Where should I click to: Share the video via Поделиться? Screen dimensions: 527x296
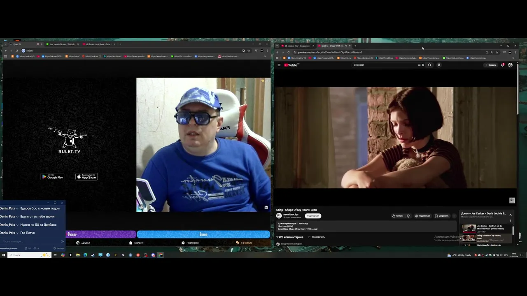point(422,216)
